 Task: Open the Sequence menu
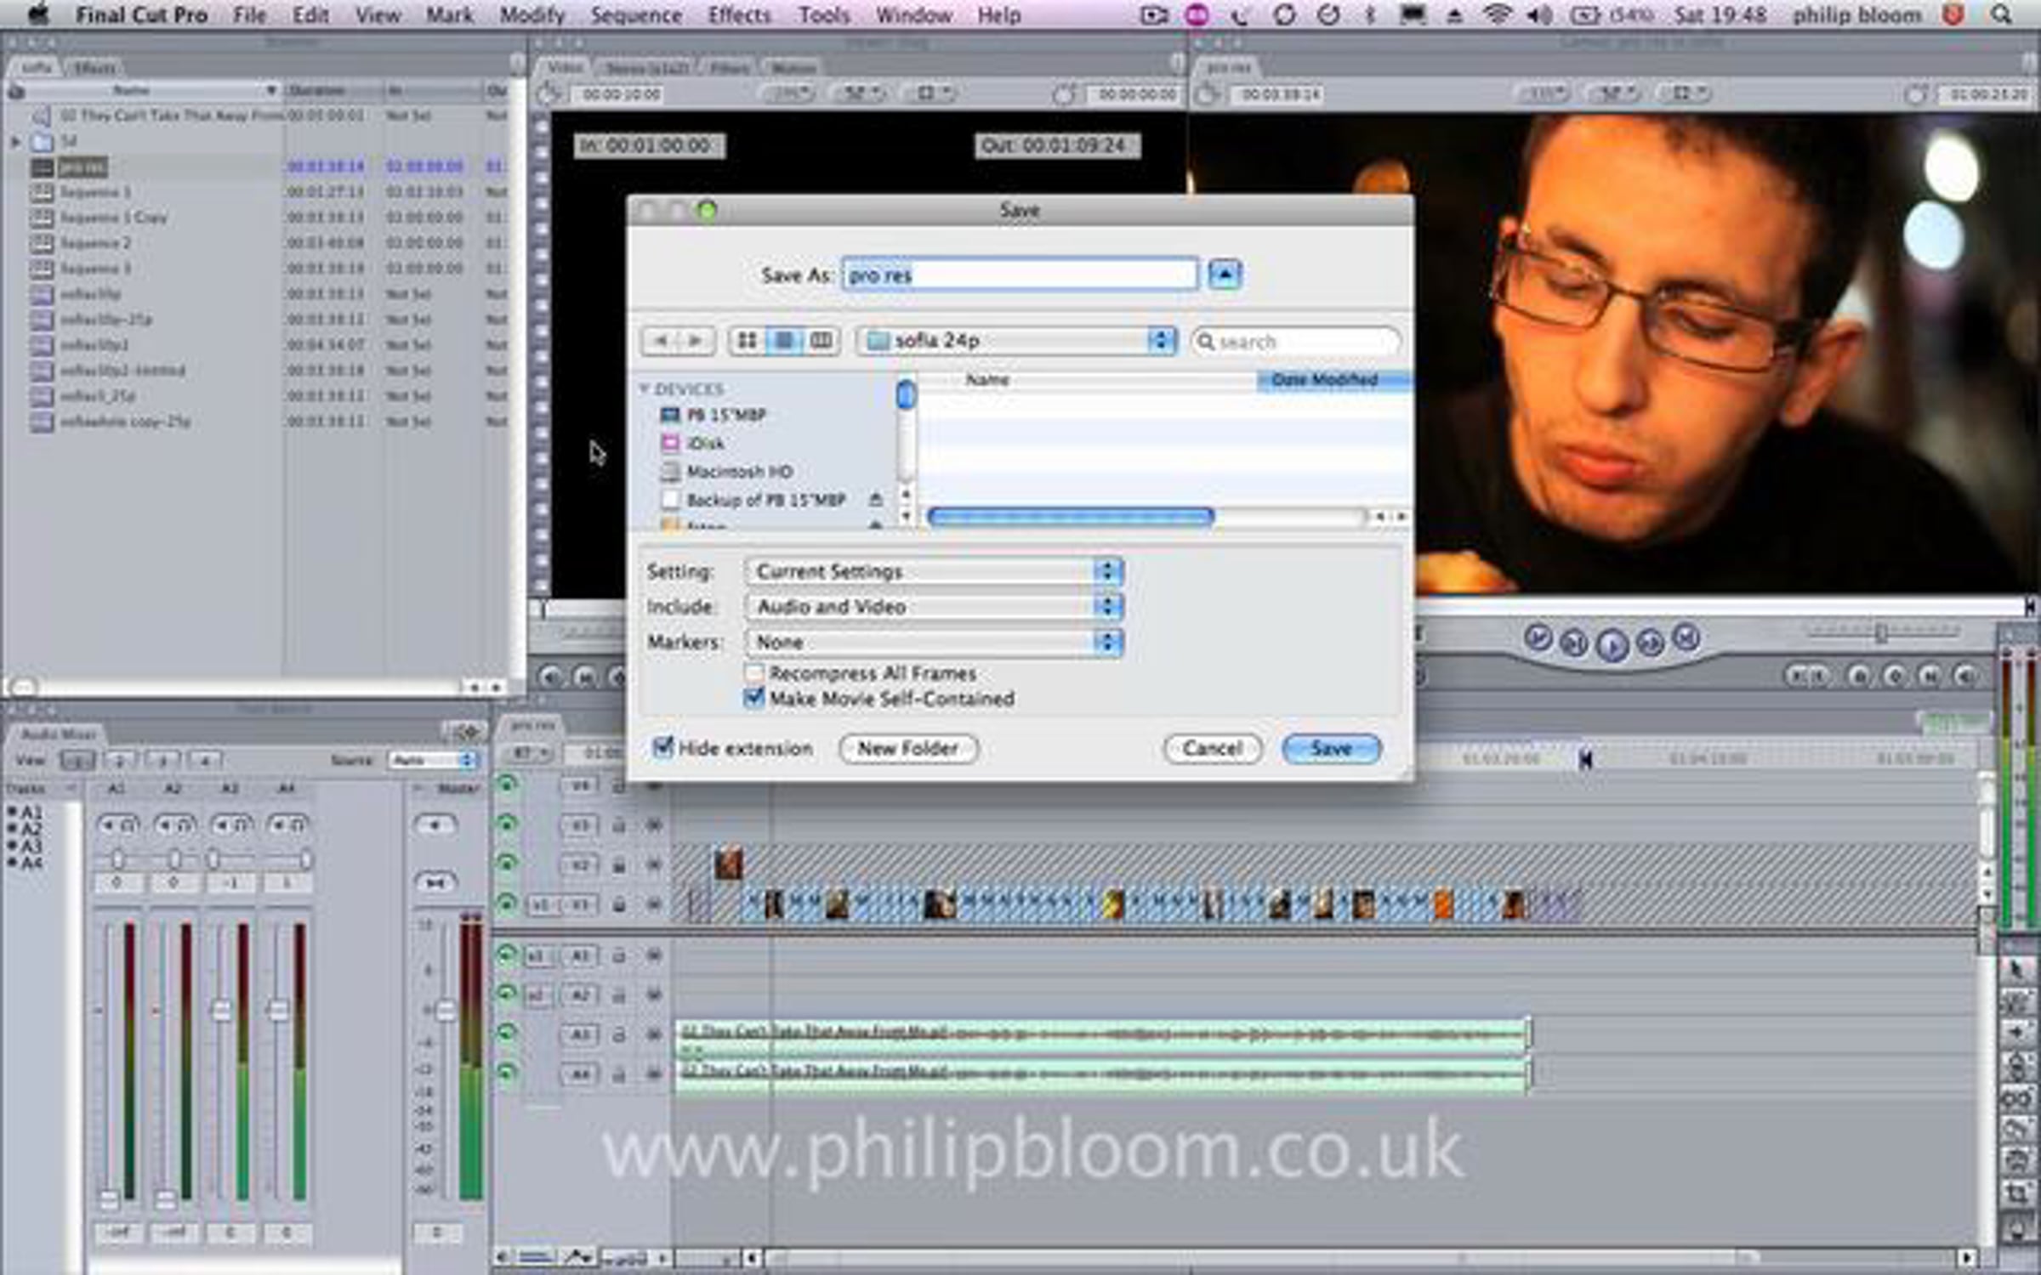point(635,15)
